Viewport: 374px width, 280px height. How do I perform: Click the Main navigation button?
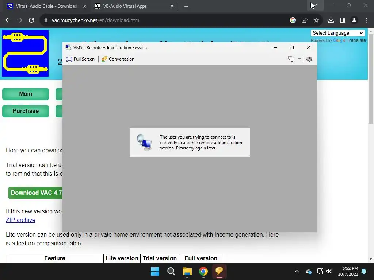tap(26, 94)
